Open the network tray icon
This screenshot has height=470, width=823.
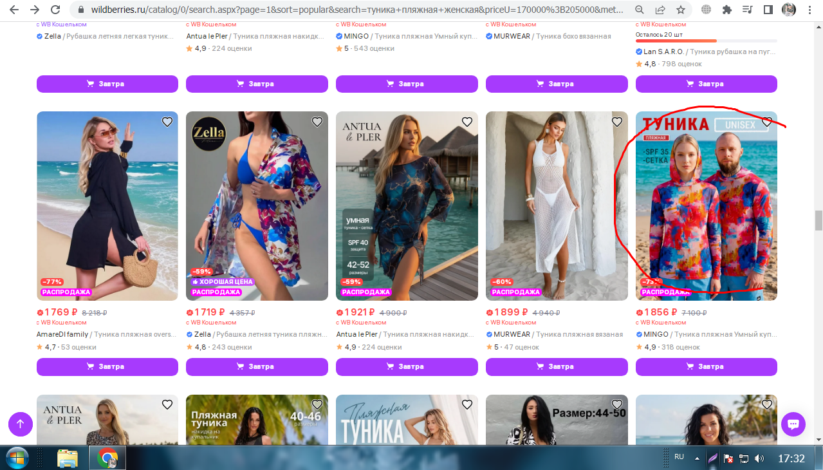point(744,458)
